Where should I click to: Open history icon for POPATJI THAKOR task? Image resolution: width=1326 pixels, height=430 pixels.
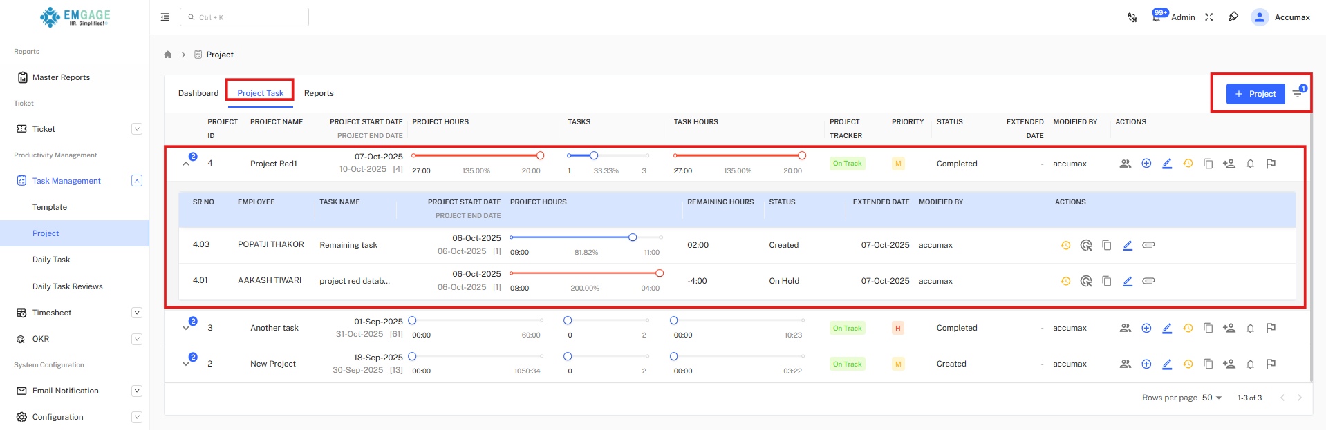[1065, 245]
